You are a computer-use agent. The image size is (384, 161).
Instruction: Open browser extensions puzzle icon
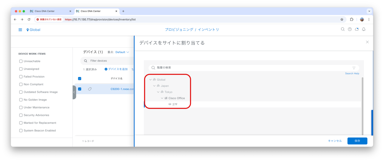[352, 19]
